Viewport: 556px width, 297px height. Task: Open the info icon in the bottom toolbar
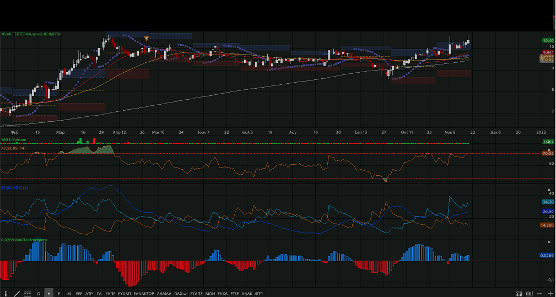tap(6, 294)
